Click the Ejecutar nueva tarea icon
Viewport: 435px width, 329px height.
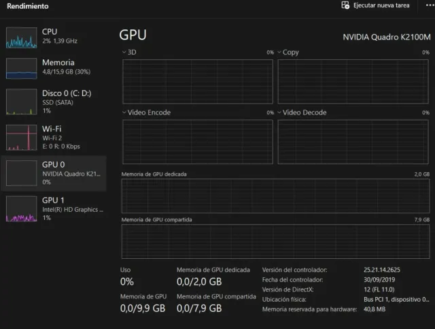(345, 5)
